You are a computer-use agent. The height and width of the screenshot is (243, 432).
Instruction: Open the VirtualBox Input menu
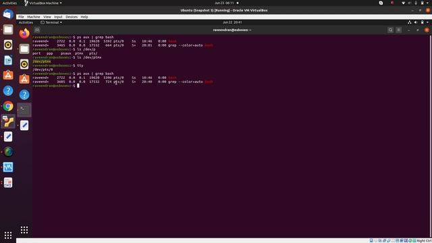tap(58, 17)
